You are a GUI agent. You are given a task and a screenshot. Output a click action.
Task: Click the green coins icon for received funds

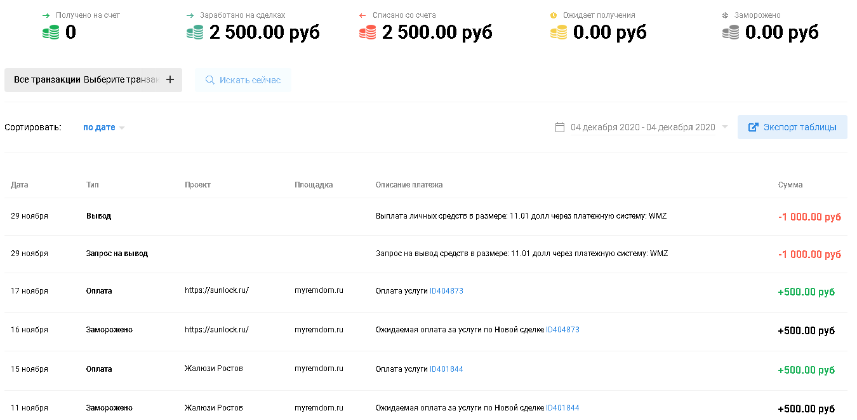pyautogui.click(x=51, y=32)
